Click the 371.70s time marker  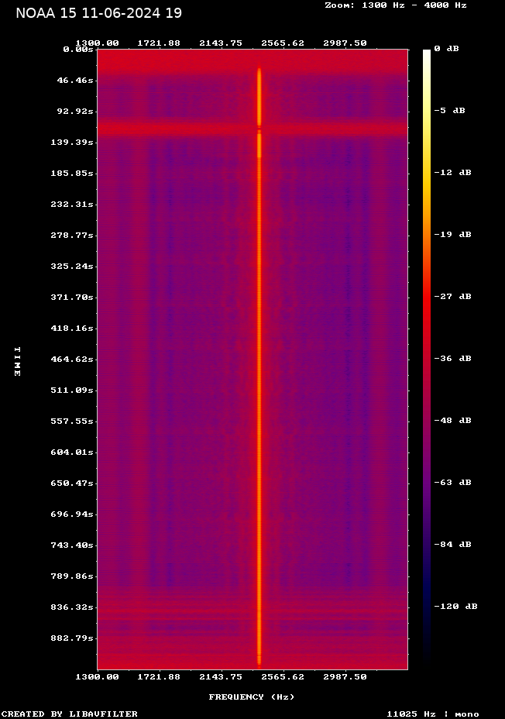coord(71,298)
